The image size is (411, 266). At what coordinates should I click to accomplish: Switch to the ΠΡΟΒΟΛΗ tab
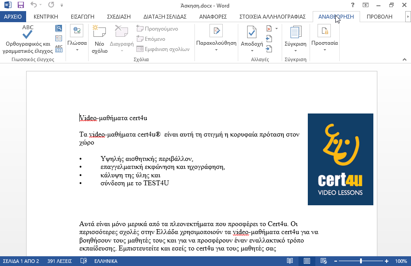point(379,16)
